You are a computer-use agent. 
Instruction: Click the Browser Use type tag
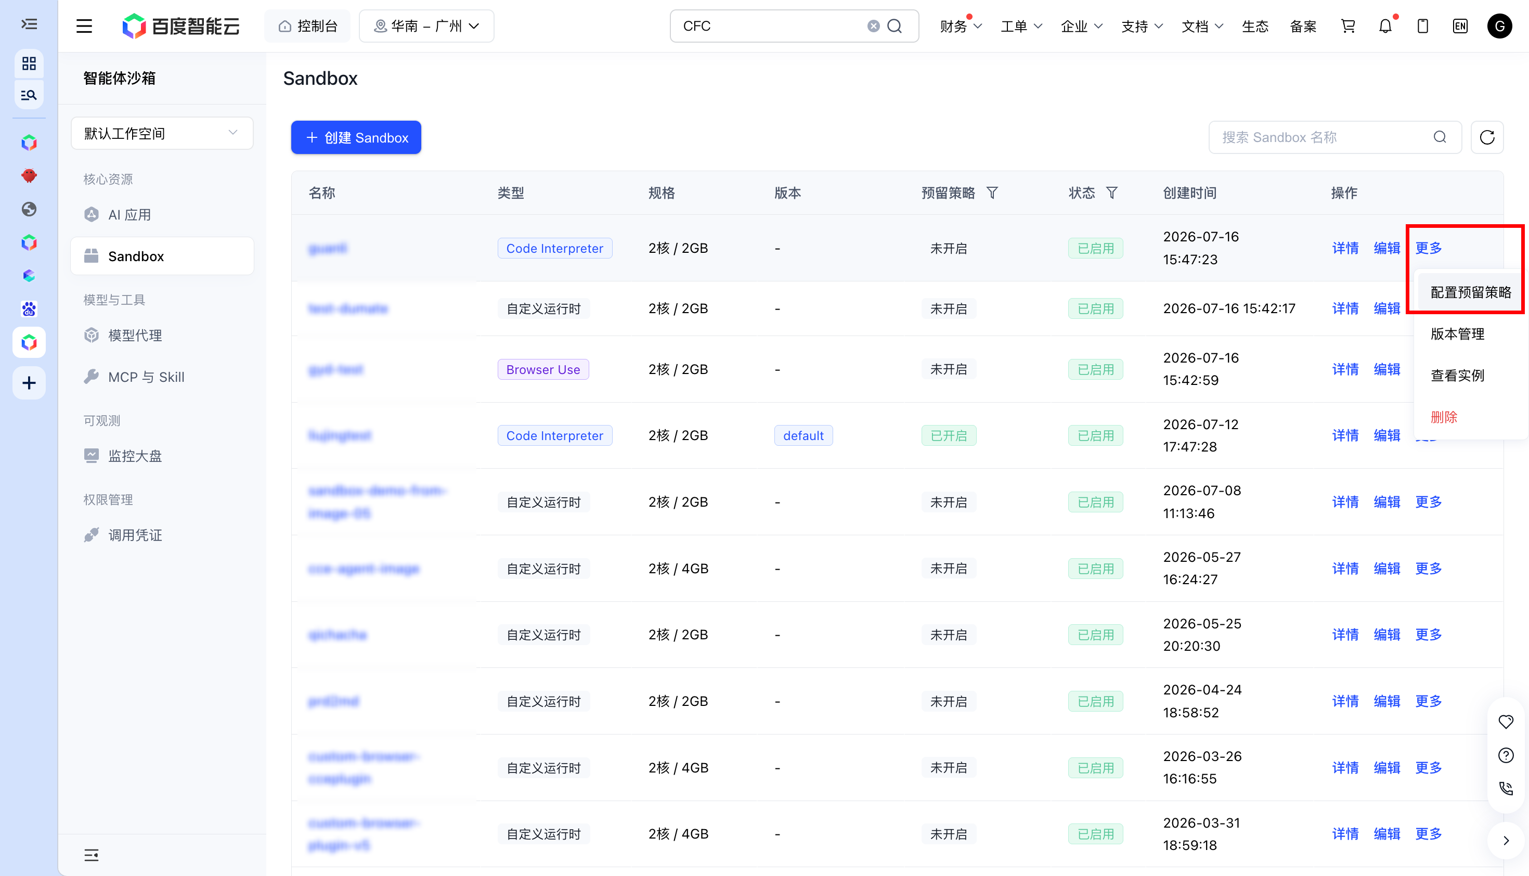coord(543,369)
